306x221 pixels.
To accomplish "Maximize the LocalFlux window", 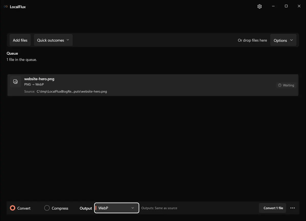I will click(286, 6).
